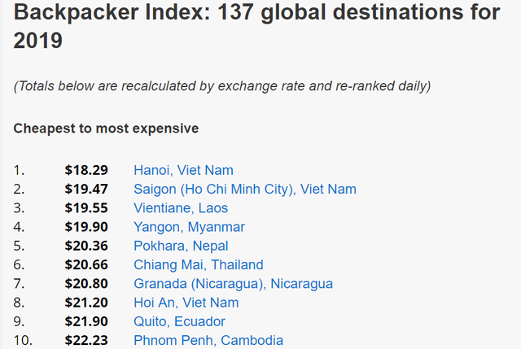This screenshot has height=349, width=521.
Task: Click the 'Cheapest to most expensive' subheading
Action: point(106,129)
